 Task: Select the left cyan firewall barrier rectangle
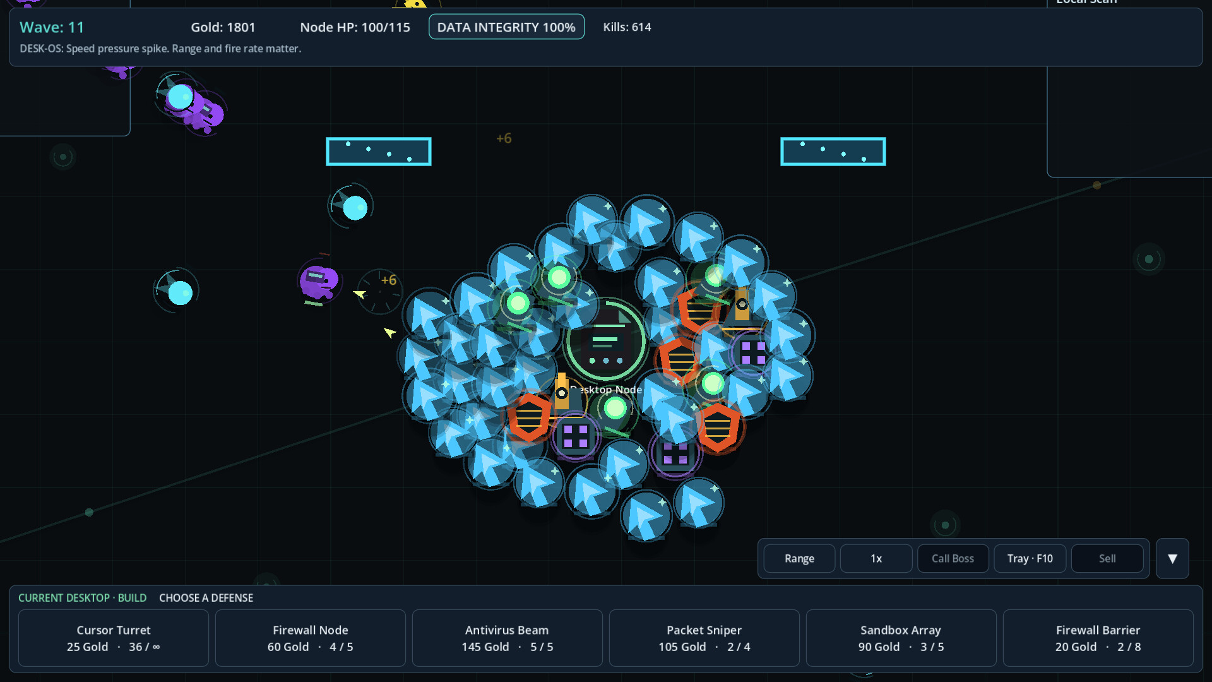click(379, 152)
